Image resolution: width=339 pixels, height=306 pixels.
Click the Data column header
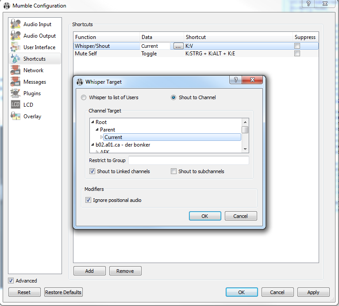pos(162,37)
